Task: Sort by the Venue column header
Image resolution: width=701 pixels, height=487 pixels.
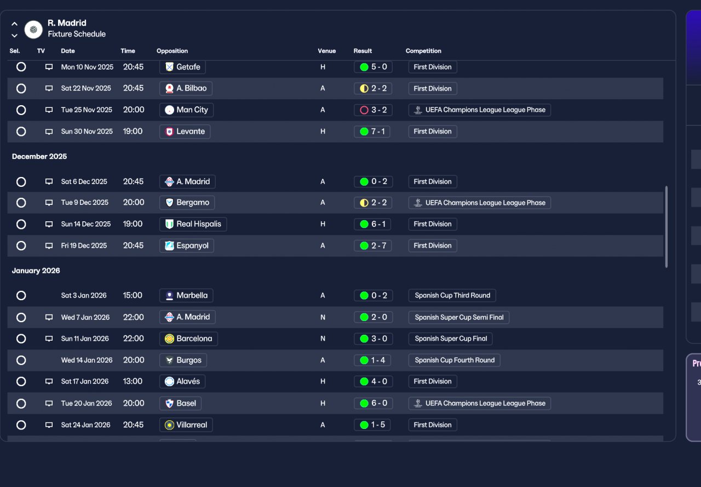Action: tap(327, 51)
